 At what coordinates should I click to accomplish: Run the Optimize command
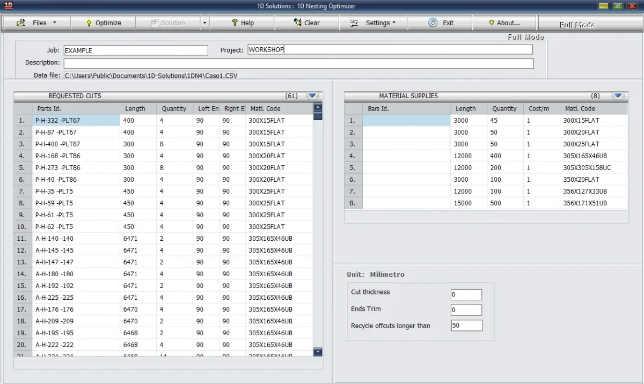pos(103,23)
